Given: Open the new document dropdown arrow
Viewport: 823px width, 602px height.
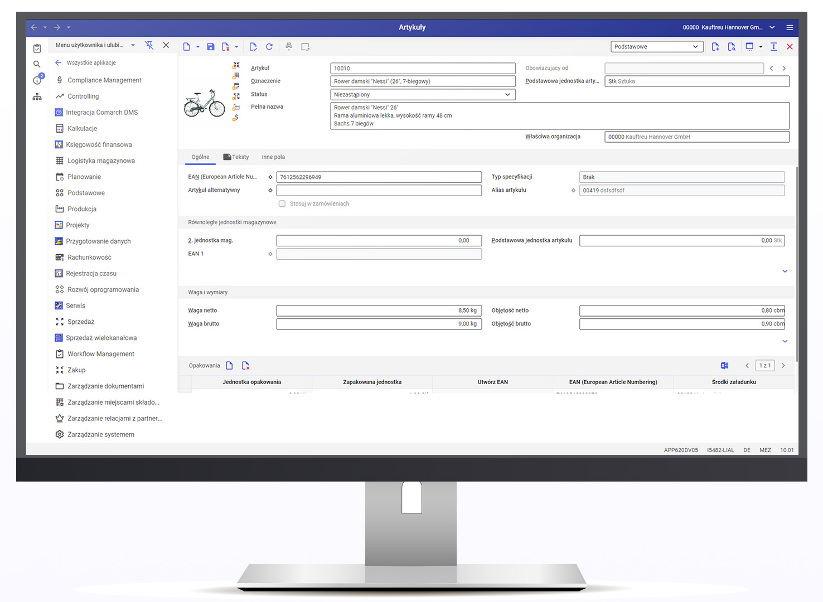Looking at the screenshot, I should coord(198,47).
